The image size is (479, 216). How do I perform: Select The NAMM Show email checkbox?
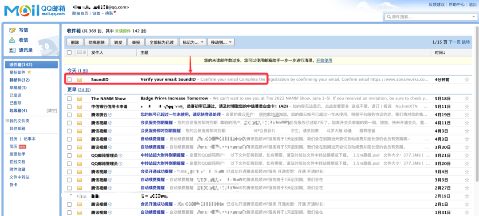pyautogui.click(x=69, y=99)
